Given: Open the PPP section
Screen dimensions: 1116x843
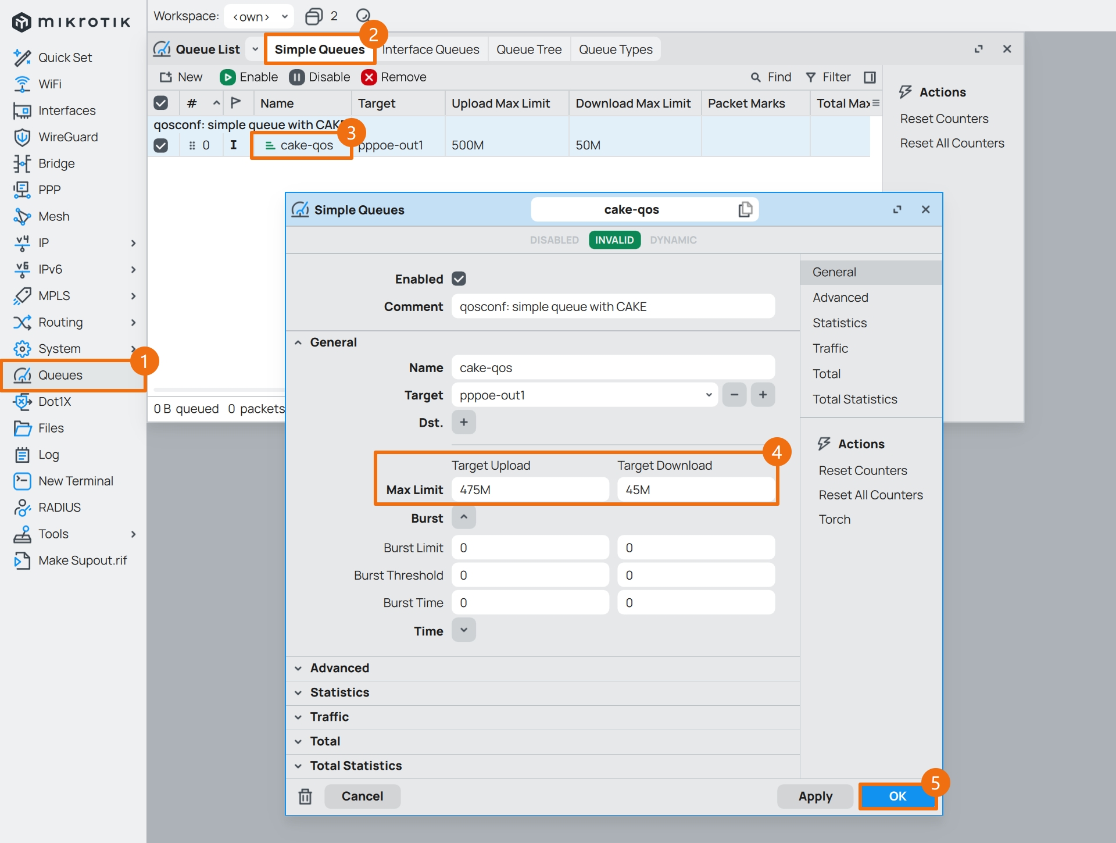Looking at the screenshot, I should [49, 190].
